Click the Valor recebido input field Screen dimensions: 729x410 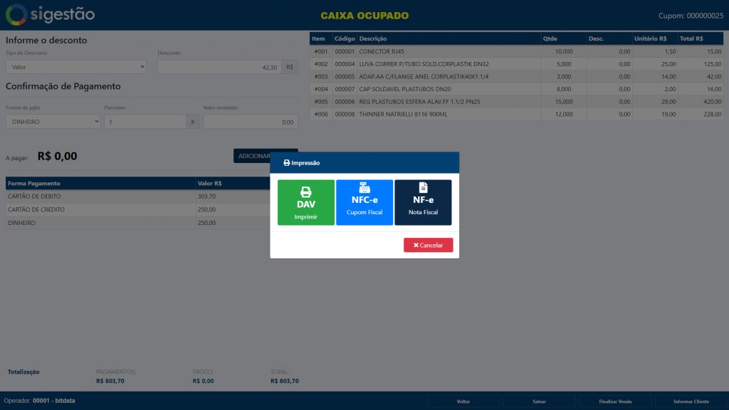pos(250,122)
